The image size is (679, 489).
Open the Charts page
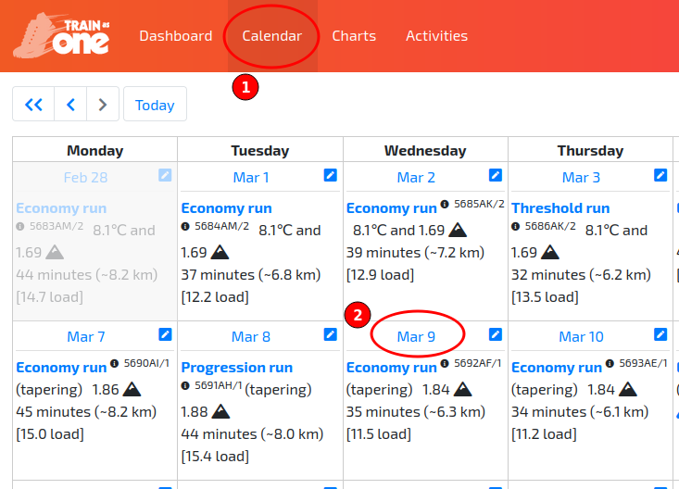pos(354,36)
